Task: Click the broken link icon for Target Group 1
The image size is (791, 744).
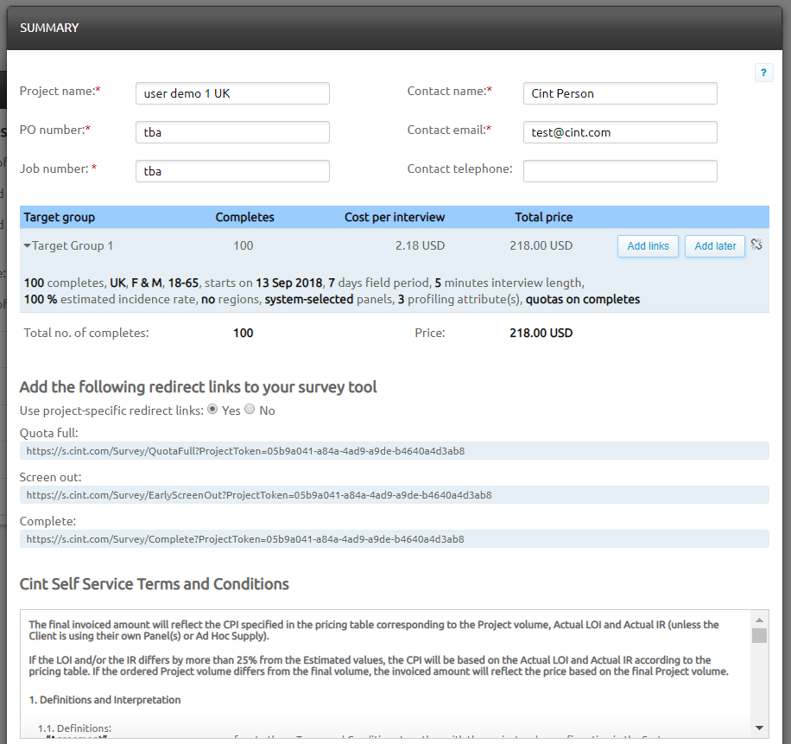Action: 756,245
